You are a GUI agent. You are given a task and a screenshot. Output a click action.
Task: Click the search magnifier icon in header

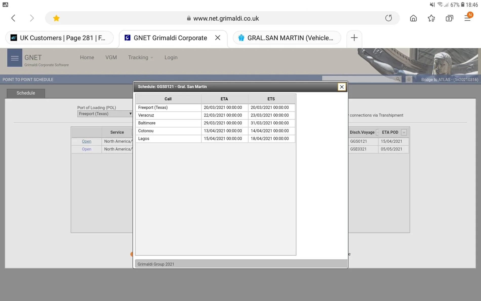coord(398,79)
